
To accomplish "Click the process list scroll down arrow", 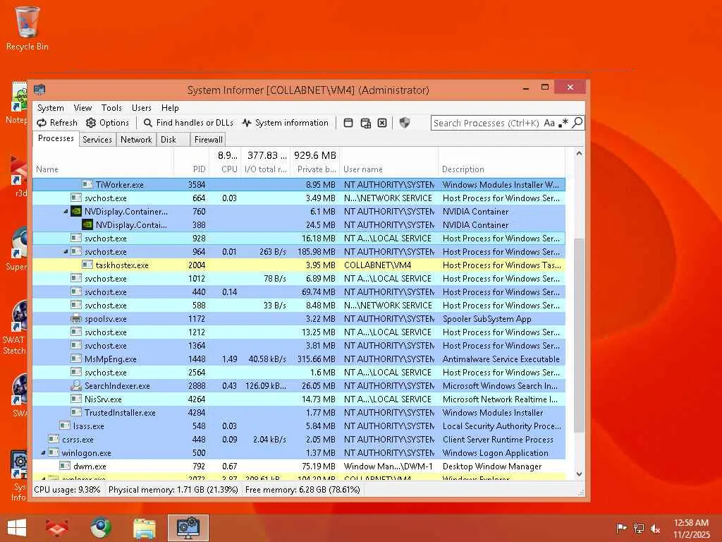I will click(580, 474).
